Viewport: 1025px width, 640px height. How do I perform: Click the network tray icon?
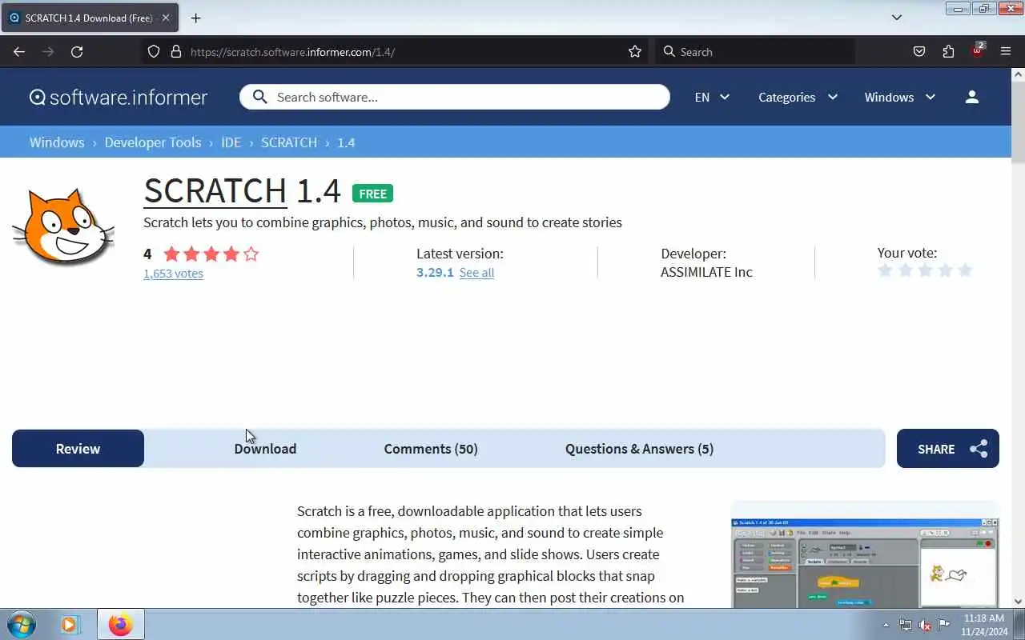coord(906,625)
